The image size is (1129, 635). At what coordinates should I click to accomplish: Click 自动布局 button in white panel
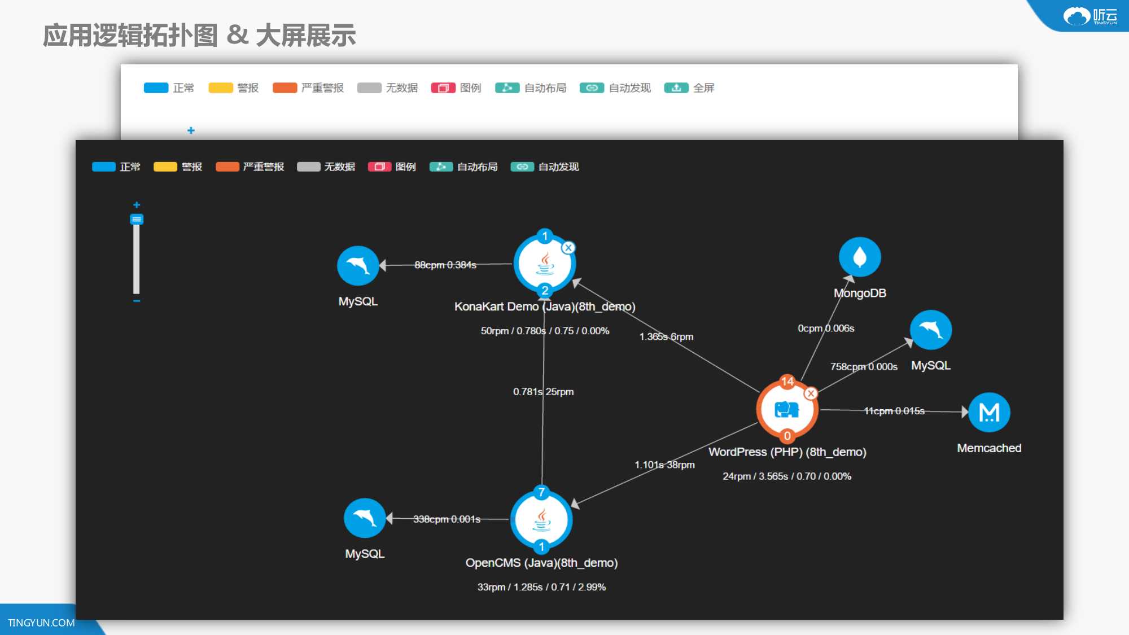(x=531, y=88)
